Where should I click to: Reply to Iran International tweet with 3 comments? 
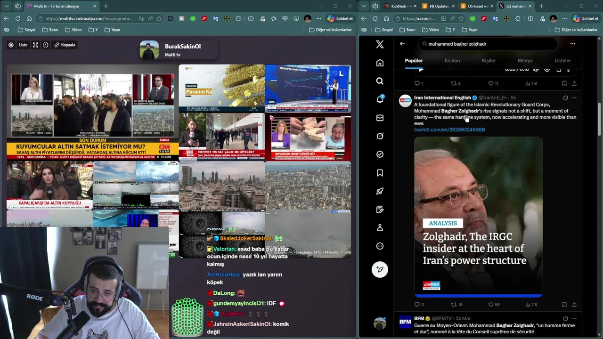(419, 305)
